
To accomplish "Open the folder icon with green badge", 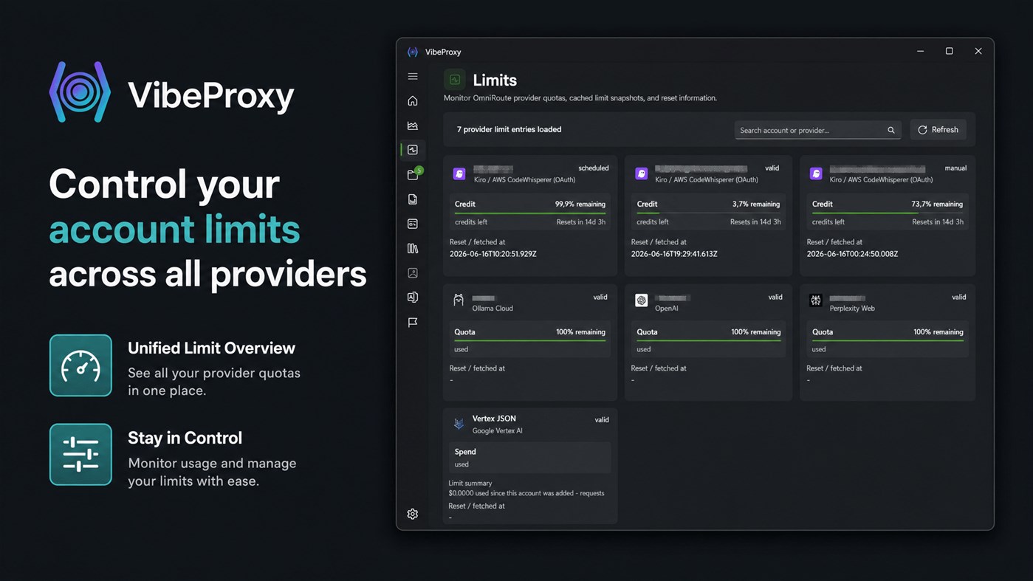I will (x=413, y=174).
